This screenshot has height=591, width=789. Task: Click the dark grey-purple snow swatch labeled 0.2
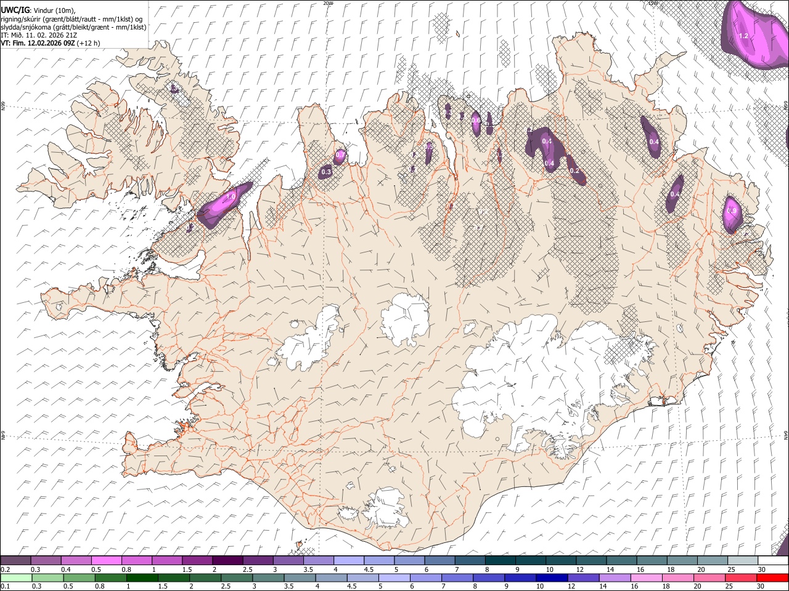(15, 561)
